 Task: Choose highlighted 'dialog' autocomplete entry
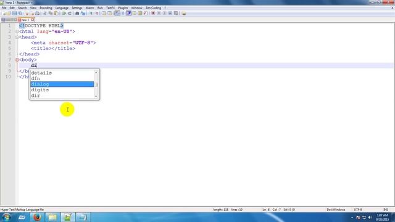62,84
